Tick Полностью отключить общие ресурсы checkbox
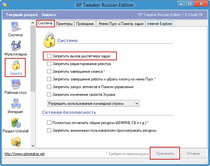This screenshot has height=166, width=210. click(x=49, y=123)
